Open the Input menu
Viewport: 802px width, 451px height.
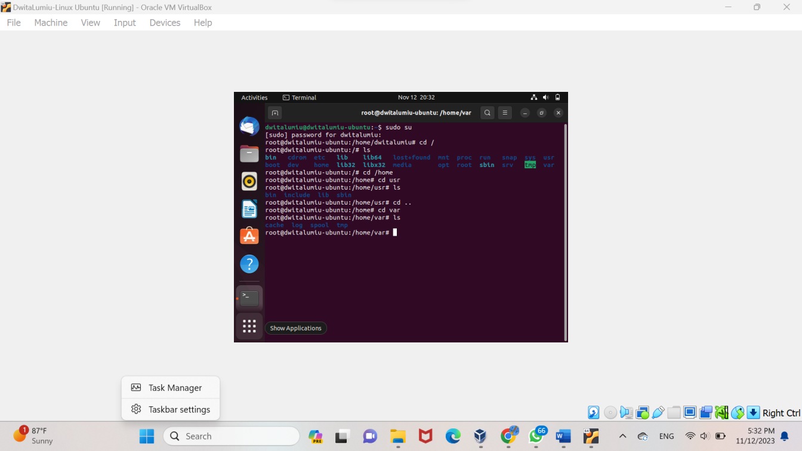click(125, 23)
